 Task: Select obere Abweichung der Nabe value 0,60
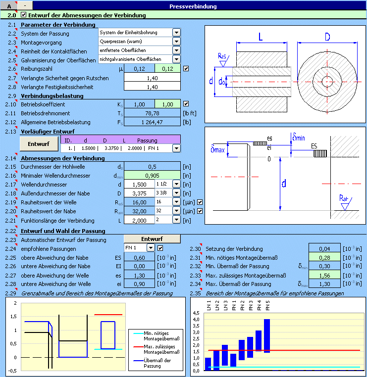[139, 257]
